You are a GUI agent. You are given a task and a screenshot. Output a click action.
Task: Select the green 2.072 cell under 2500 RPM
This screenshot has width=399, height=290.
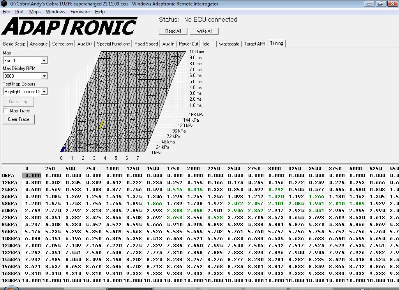pos(235,204)
